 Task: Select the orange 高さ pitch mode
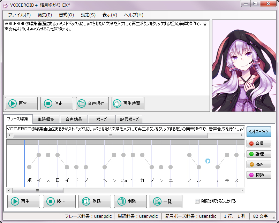259,164
